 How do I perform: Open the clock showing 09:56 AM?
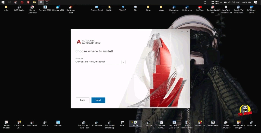coord(247,2)
